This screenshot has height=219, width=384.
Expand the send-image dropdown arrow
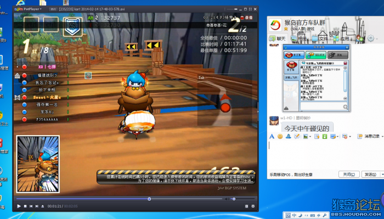pyautogui.click(x=310, y=137)
